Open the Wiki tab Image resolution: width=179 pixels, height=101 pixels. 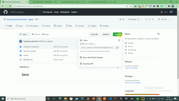(69, 26)
